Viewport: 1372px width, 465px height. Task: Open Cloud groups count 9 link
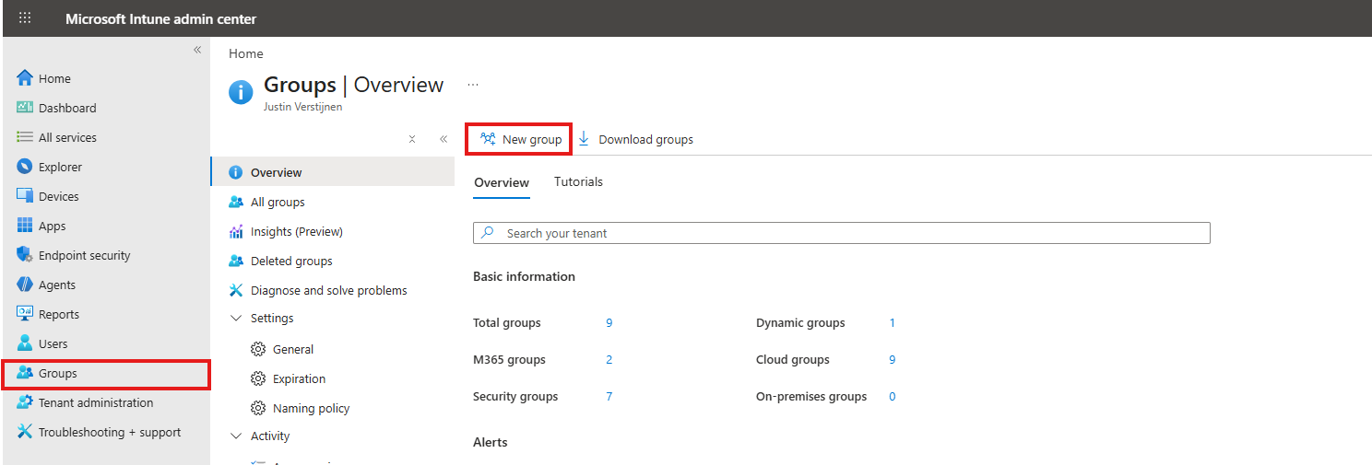click(x=893, y=359)
